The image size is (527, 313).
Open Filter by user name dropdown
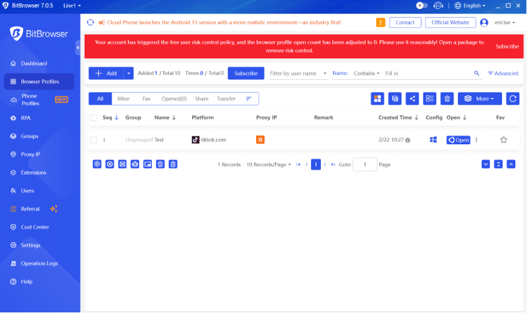[x=298, y=73]
